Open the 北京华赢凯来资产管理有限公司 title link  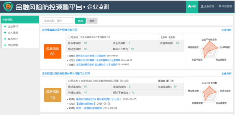pyautogui.click(x=60, y=30)
